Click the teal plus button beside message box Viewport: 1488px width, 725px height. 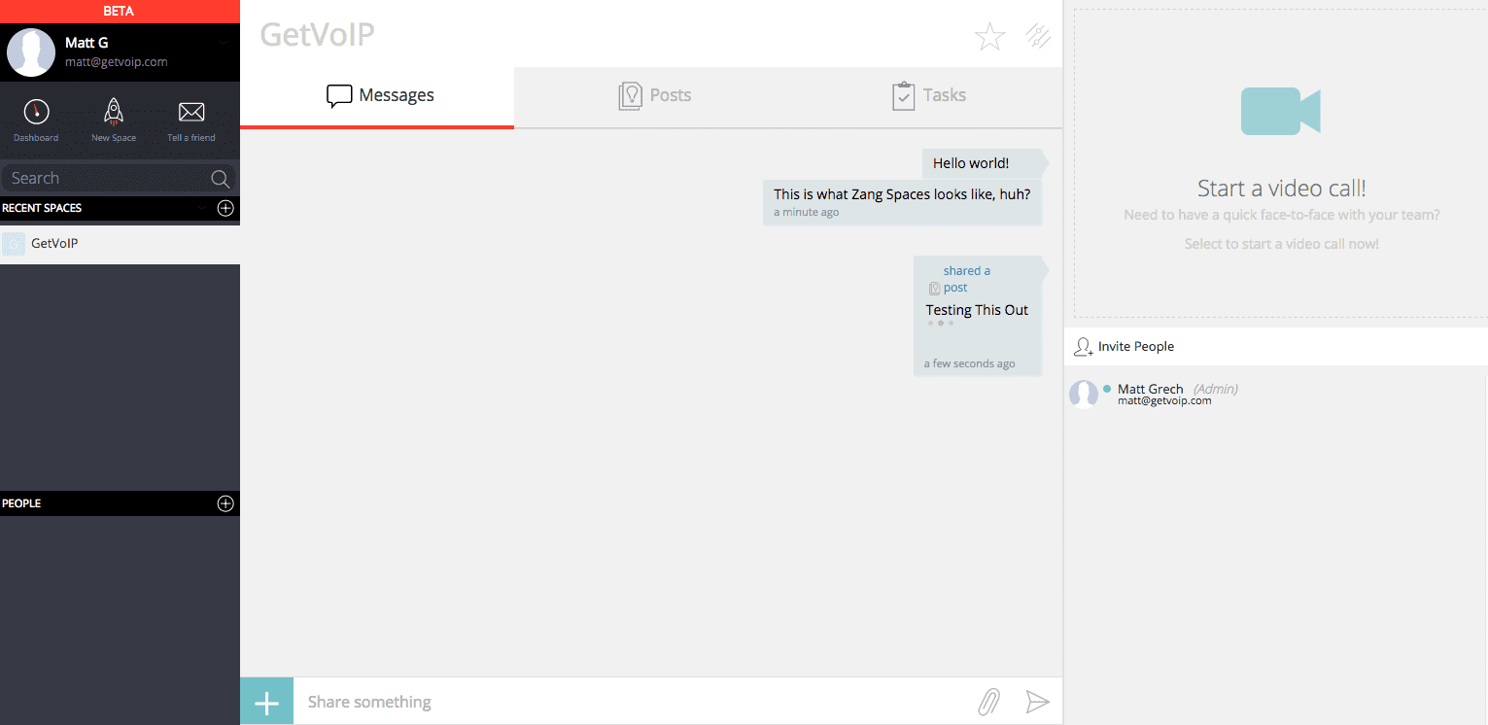pyautogui.click(x=266, y=702)
